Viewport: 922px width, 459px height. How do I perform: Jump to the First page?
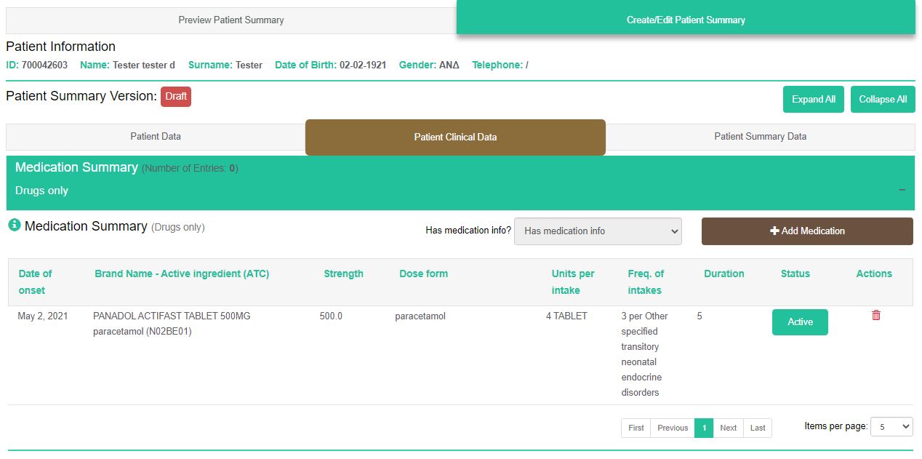pos(636,428)
